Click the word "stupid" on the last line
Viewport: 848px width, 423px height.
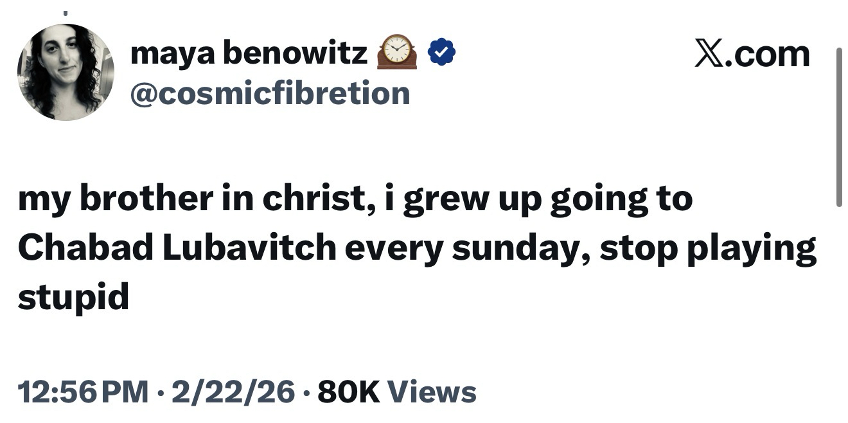[x=73, y=298]
